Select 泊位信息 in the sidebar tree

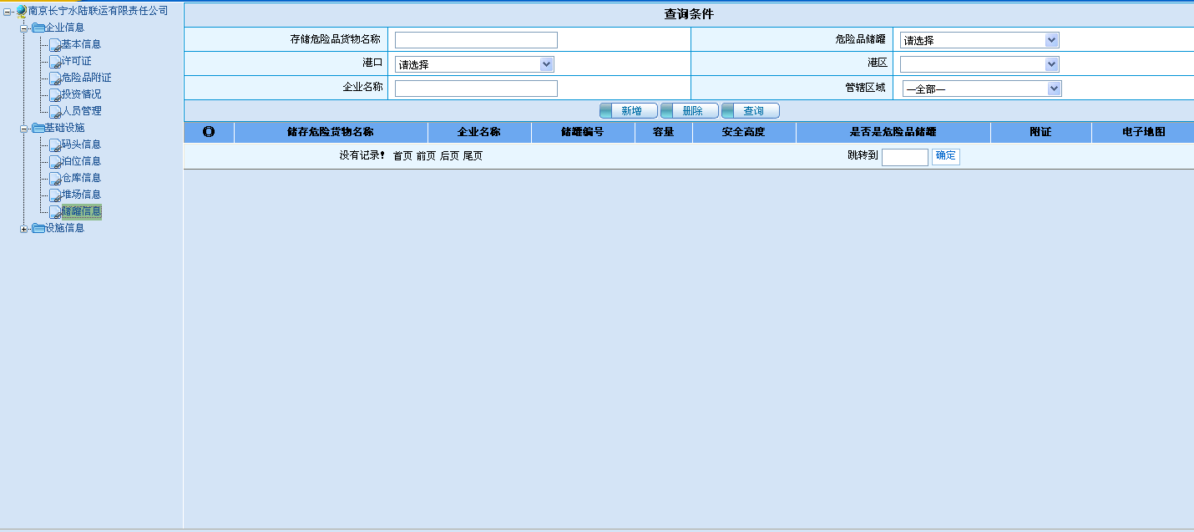(81, 161)
